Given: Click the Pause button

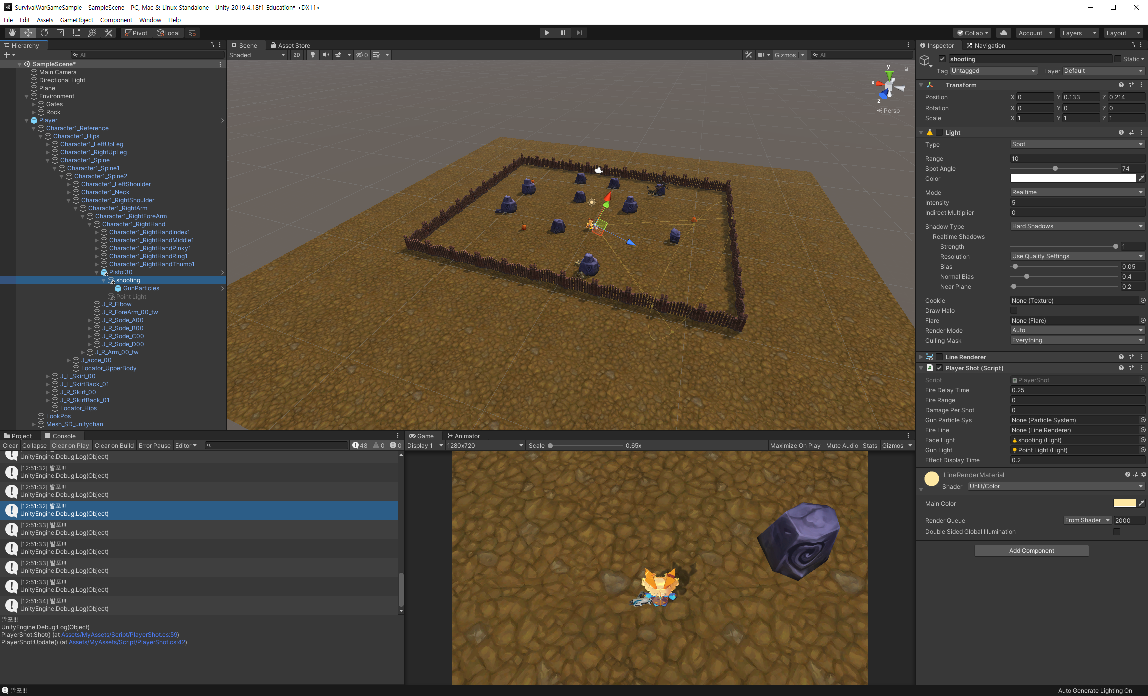Looking at the screenshot, I should (563, 33).
